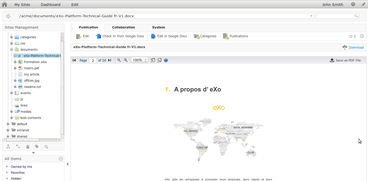Collapse the left sidebar with arrow
Viewport: 368px width, 181px height.
67,164
